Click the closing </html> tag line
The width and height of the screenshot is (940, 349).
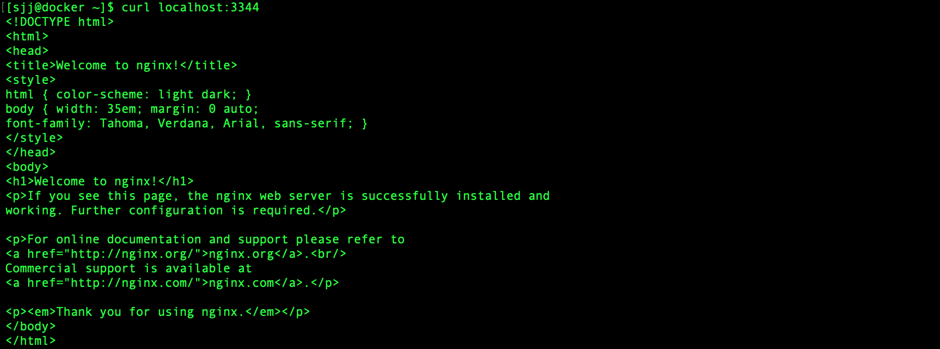[30, 341]
